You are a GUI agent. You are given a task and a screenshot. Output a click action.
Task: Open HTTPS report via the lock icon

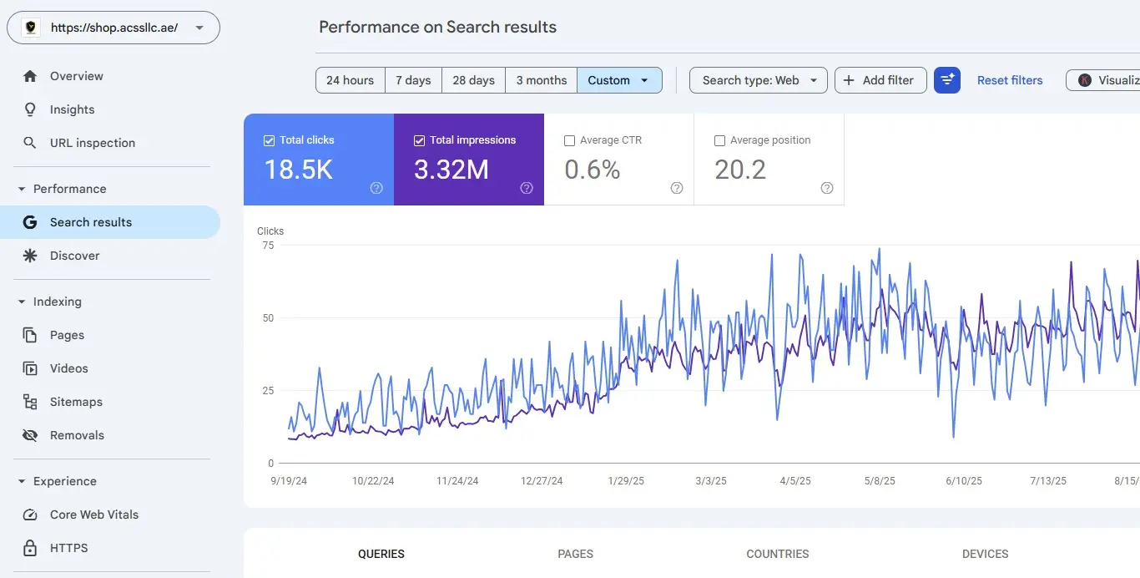30,547
